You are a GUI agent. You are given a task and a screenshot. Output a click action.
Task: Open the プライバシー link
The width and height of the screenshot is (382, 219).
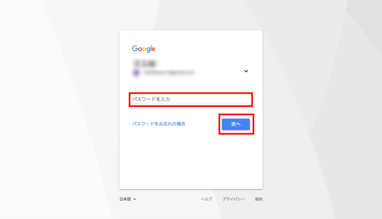pos(233,199)
